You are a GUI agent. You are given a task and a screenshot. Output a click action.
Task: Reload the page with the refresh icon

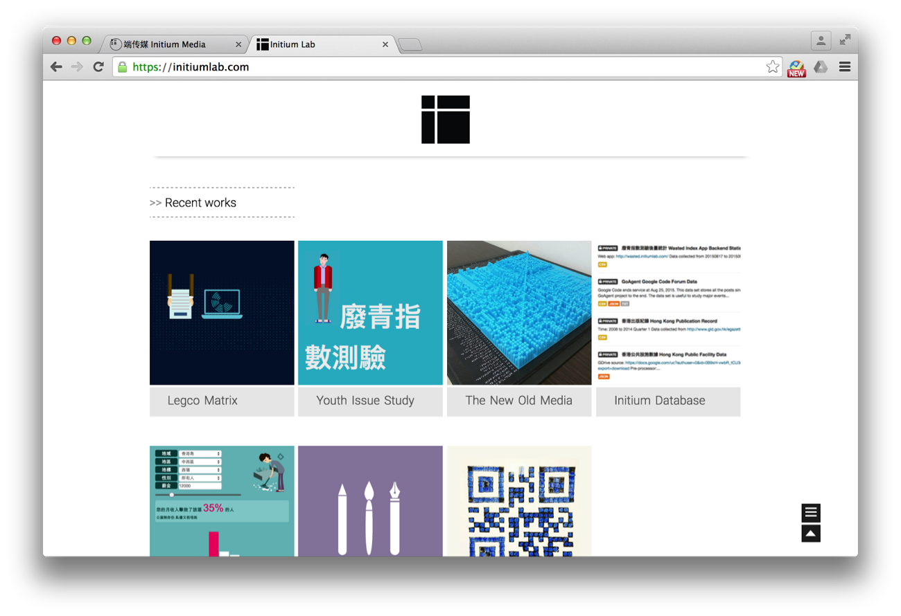[98, 67]
